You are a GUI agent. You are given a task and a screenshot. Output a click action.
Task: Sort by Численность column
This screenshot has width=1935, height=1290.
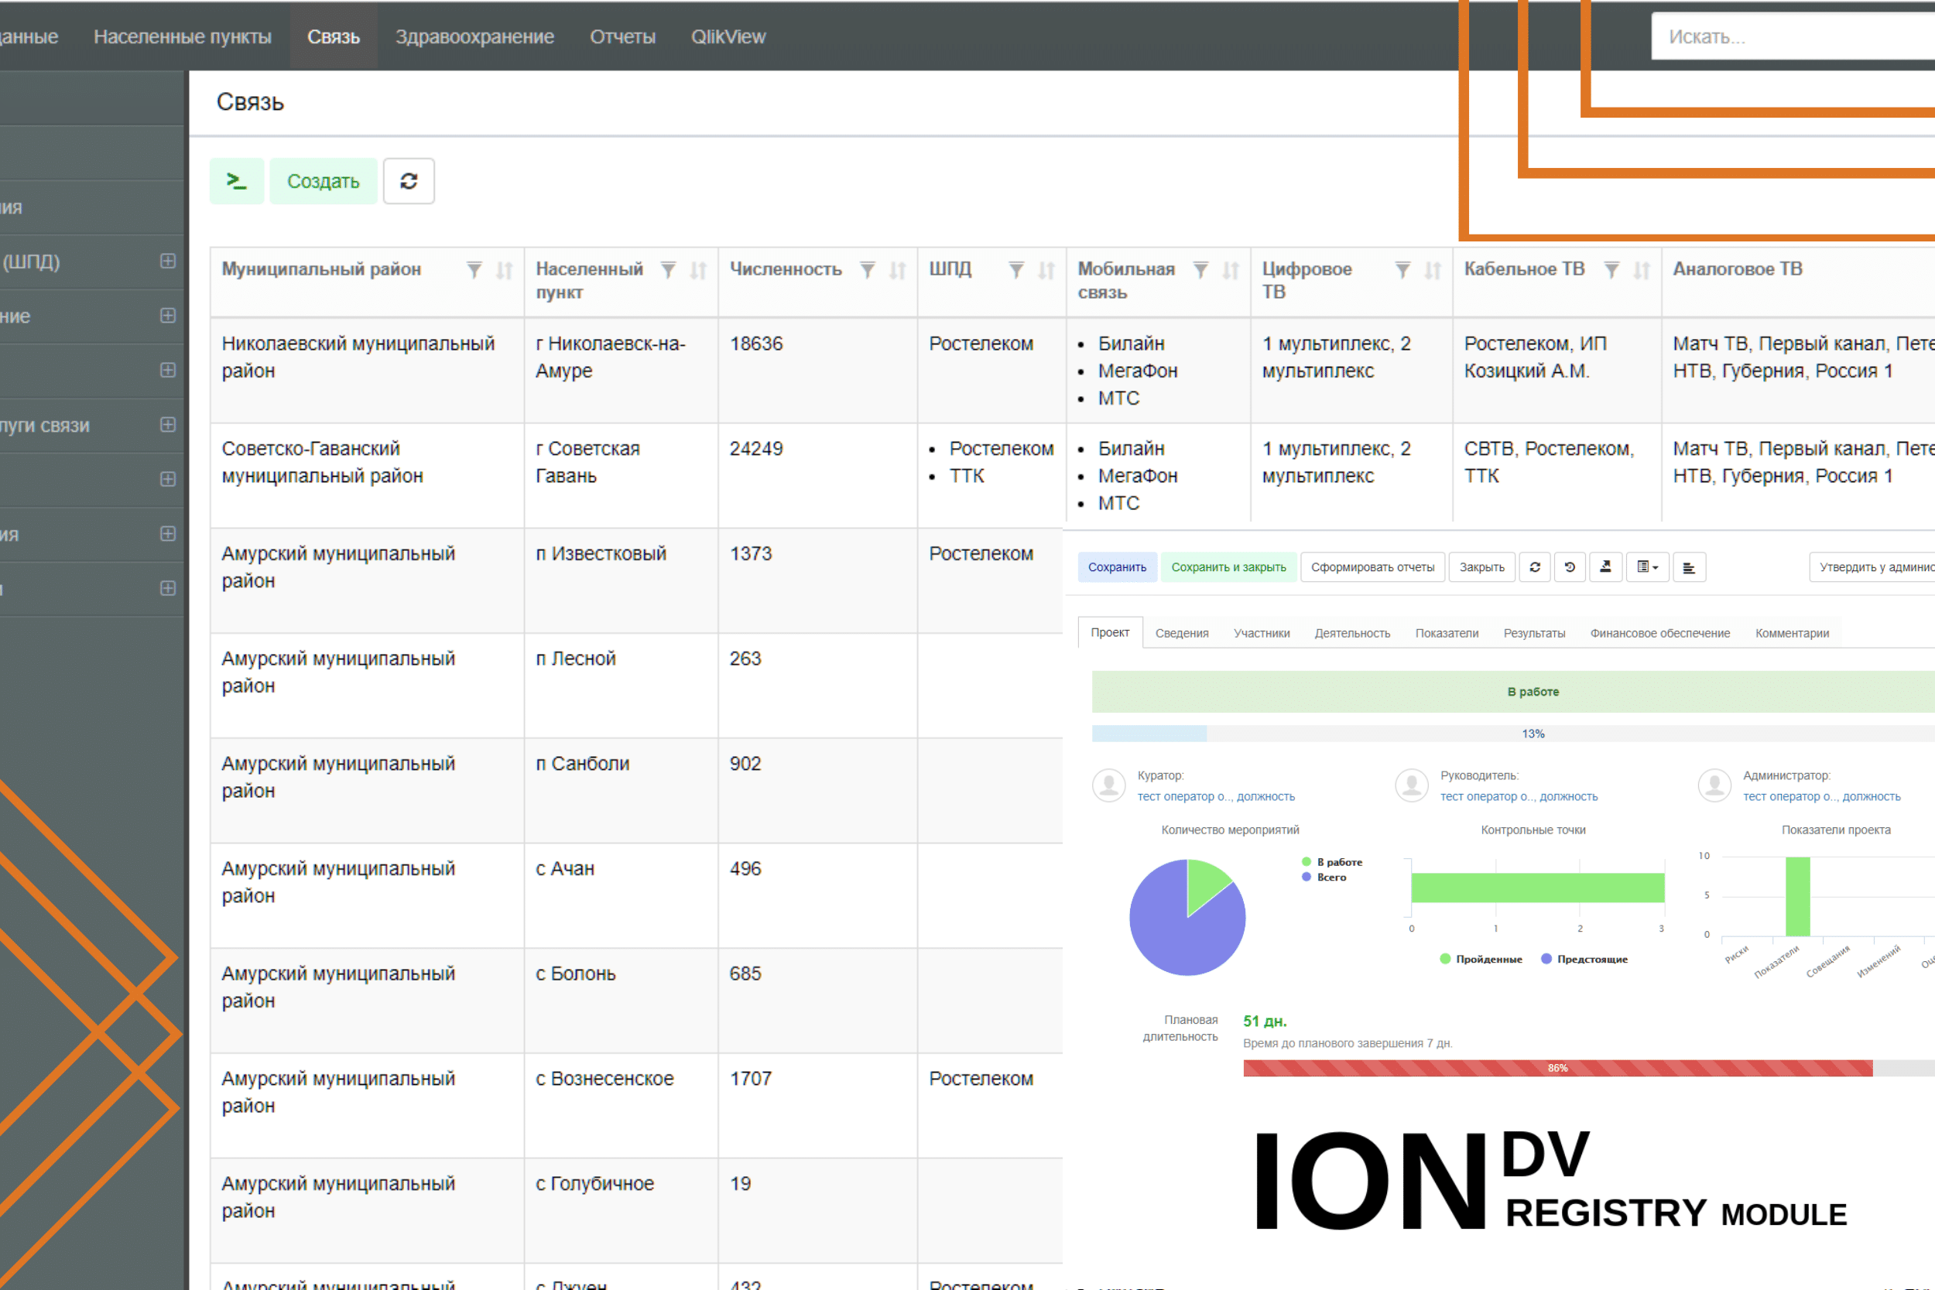coord(898,270)
